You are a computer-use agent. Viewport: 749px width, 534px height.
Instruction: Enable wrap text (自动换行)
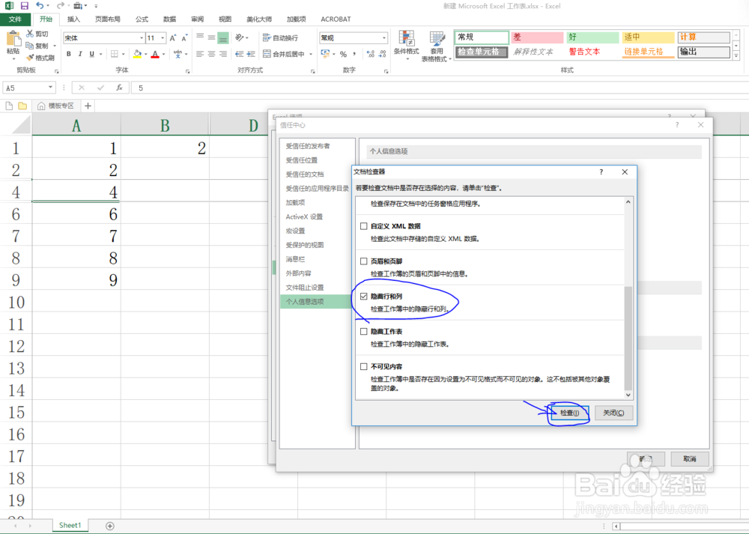(x=280, y=37)
